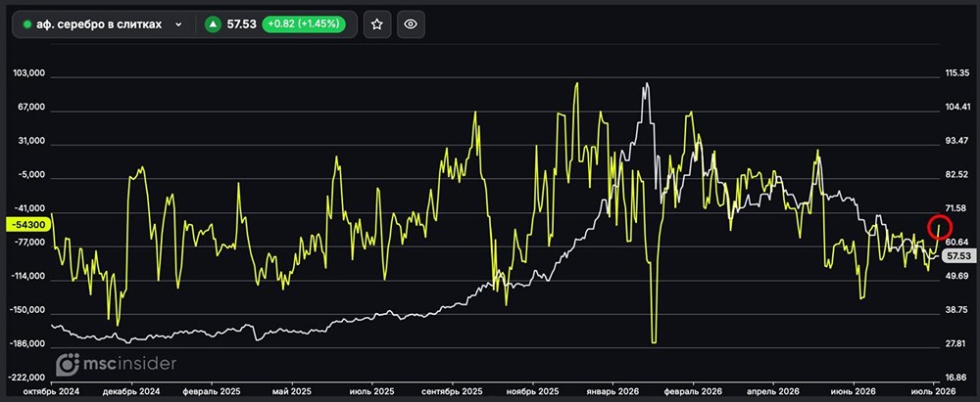Image resolution: width=980 pixels, height=402 pixels.
Task: Click the green up-triangle price indicator
Action: coord(213,24)
